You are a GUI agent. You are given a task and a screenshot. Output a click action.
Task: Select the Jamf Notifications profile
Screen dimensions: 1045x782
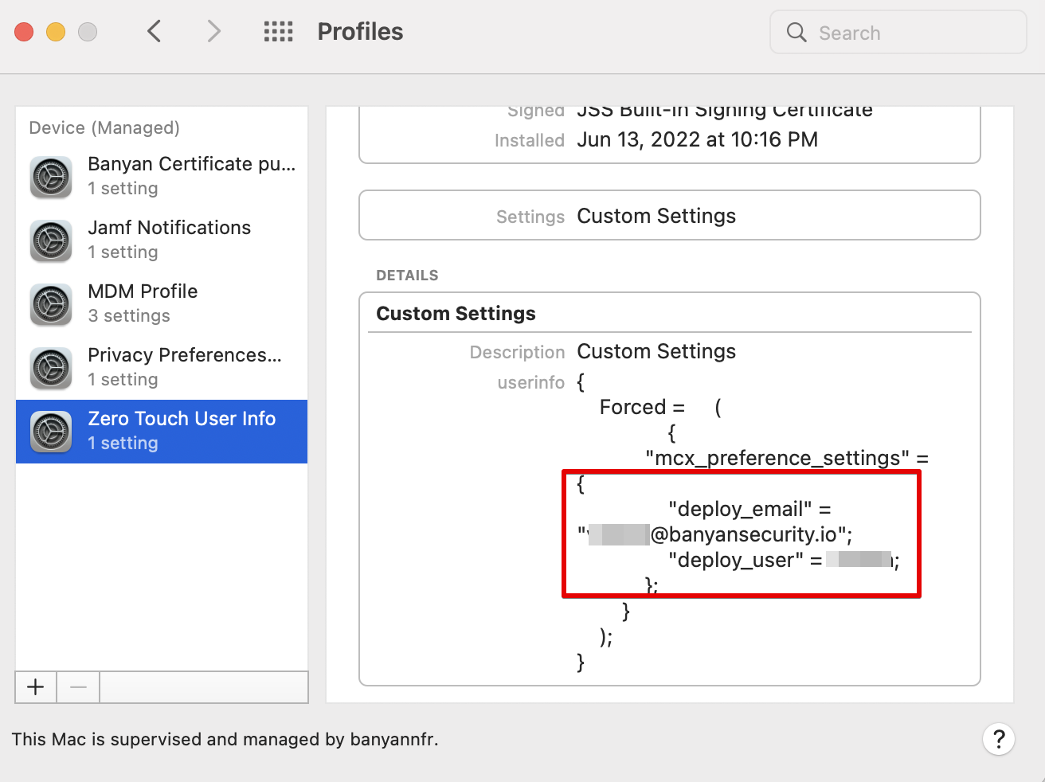click(x=169, y=240)
